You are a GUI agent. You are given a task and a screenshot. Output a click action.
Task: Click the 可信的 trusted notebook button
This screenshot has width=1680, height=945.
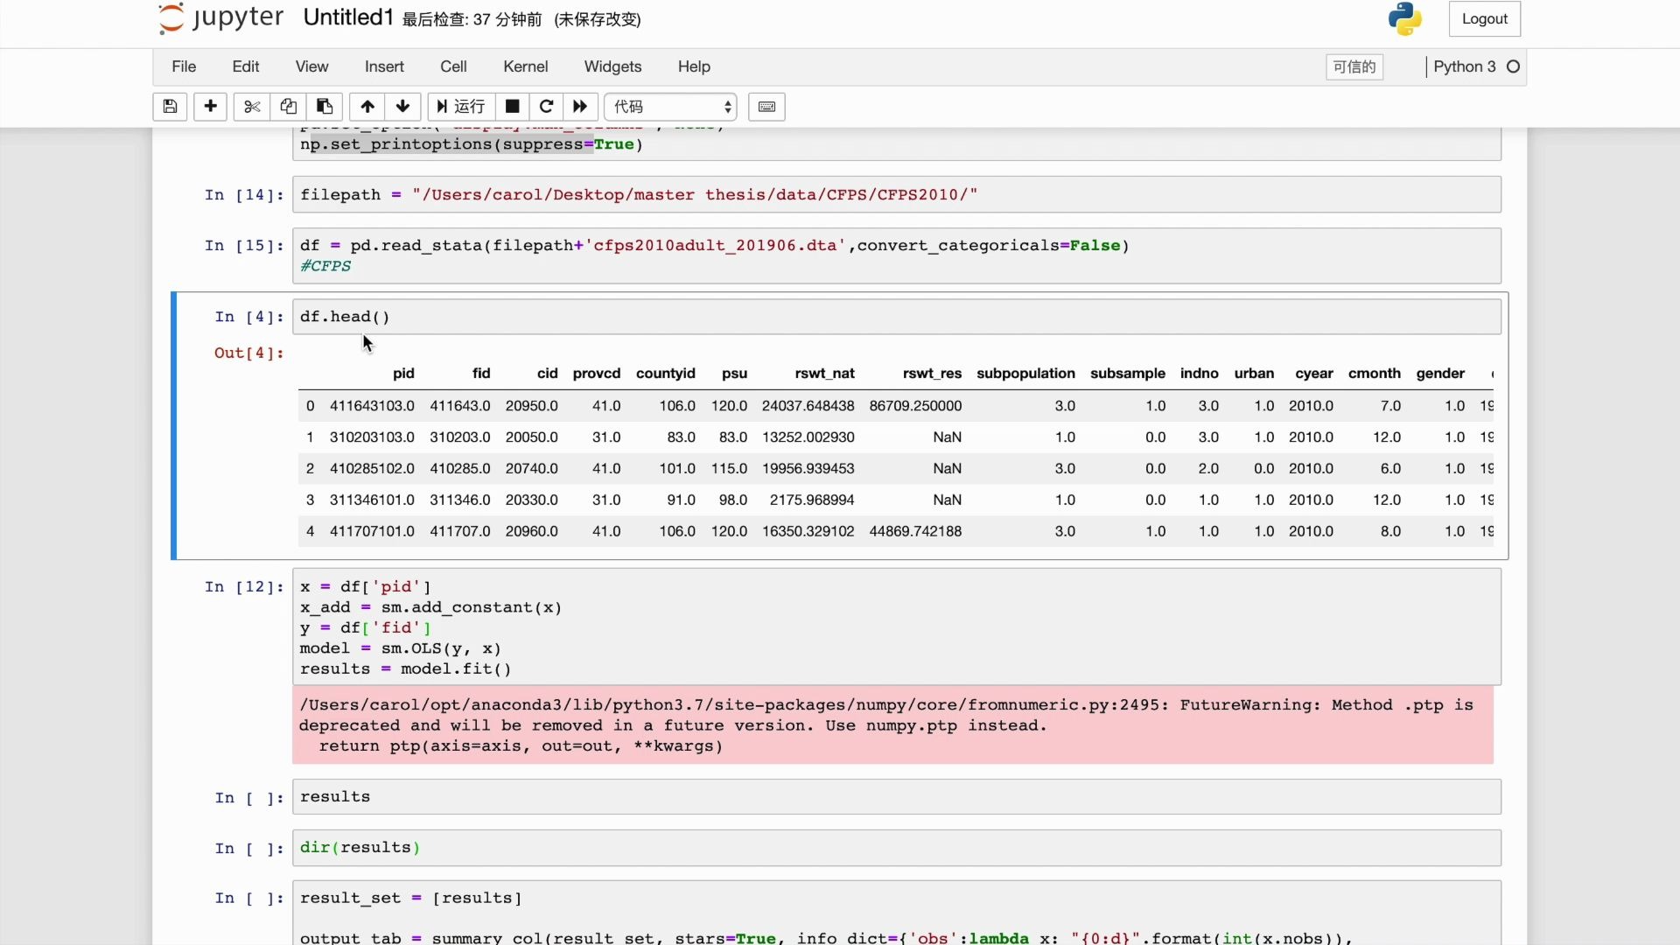pos(1354,67)
